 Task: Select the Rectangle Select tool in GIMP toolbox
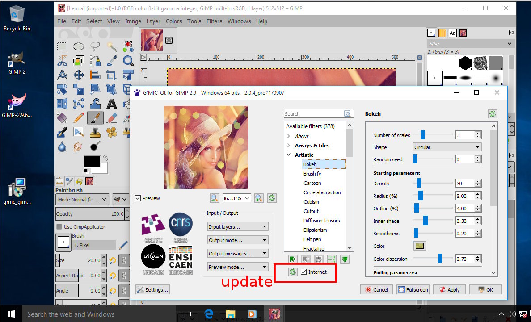point(62,46)
